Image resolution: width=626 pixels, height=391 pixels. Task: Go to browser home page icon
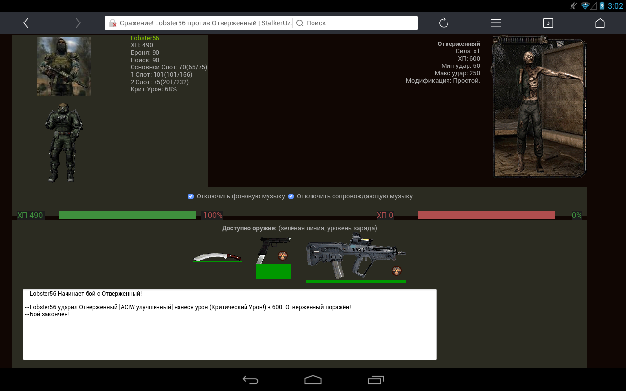600,23
